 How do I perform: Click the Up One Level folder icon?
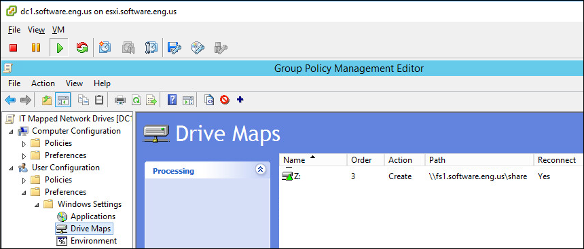(x=46, y=100)
